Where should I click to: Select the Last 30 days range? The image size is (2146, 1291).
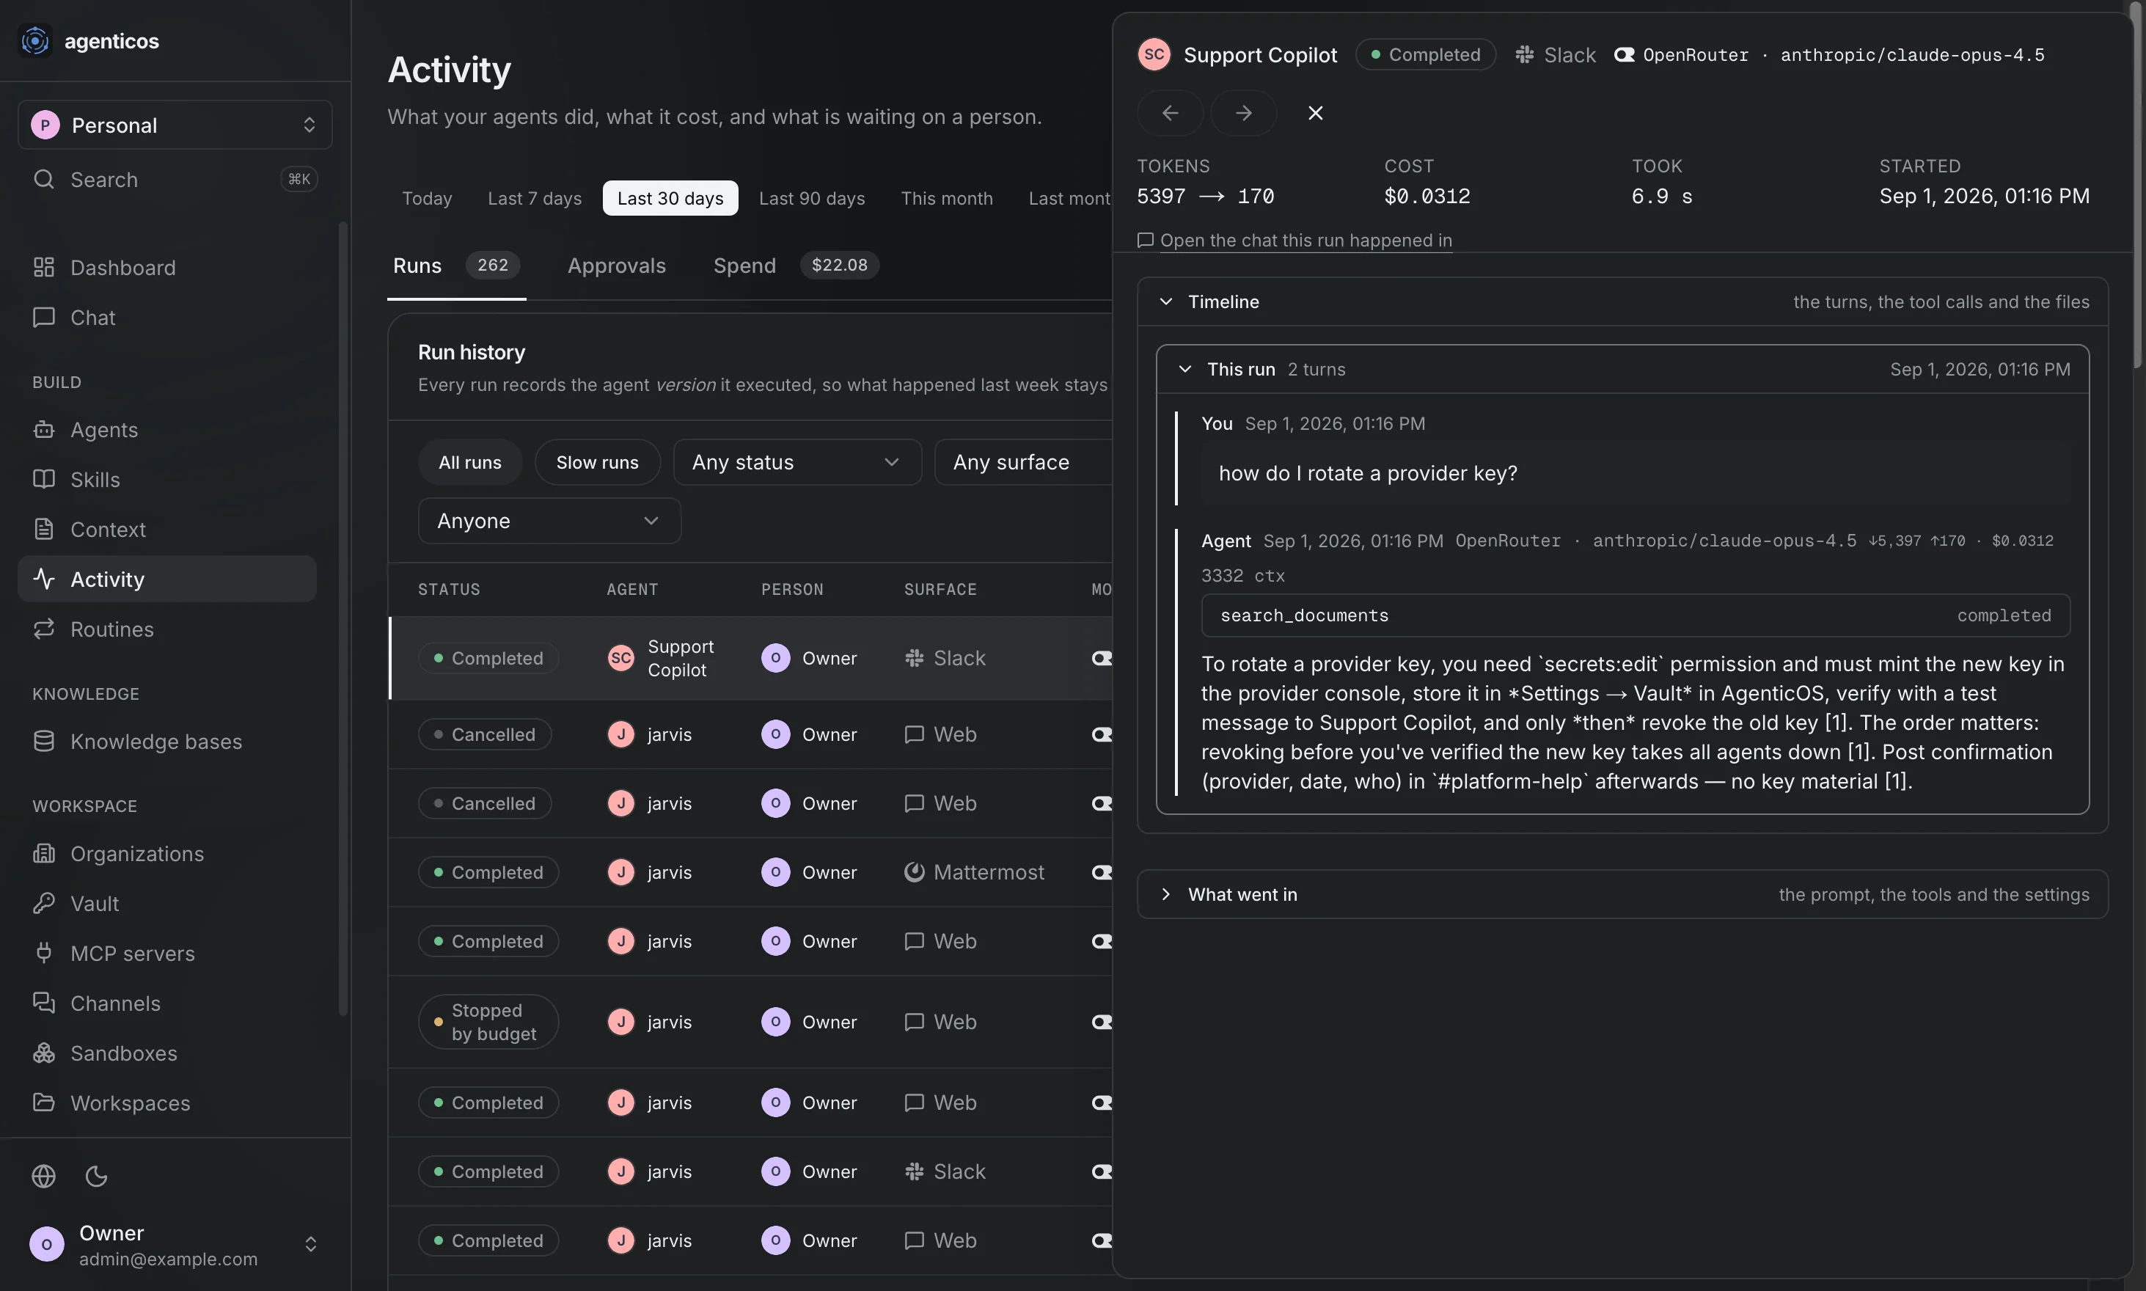670,197
